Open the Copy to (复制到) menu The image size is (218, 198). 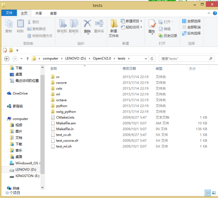click(74, 26)
